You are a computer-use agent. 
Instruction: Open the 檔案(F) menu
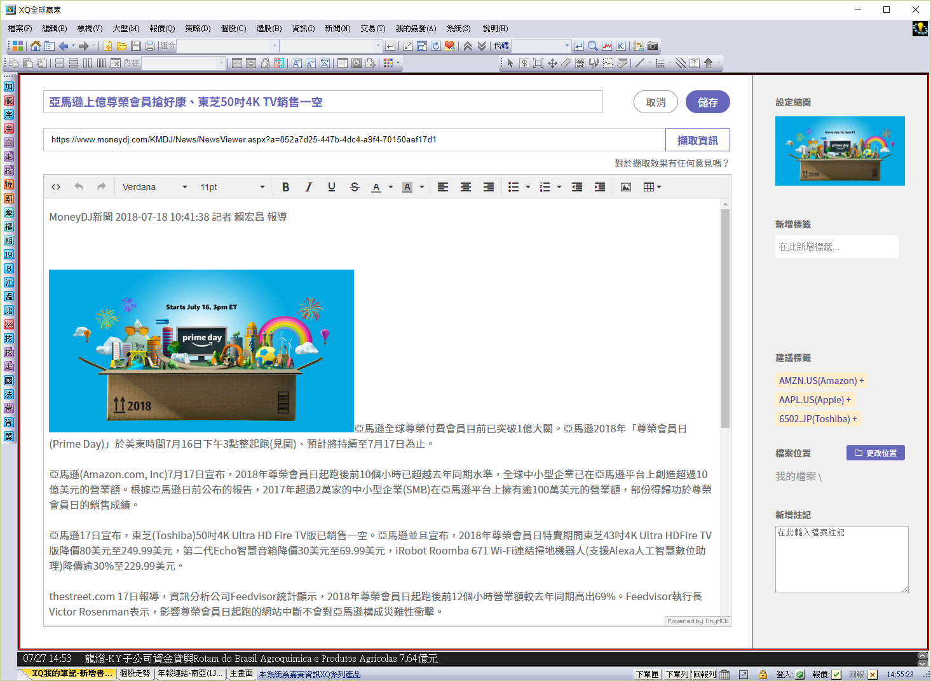(20, 29)
